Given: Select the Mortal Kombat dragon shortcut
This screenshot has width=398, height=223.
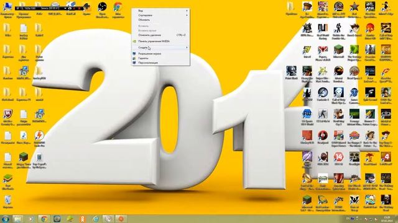Looking at the screenshot, I should (338, 73).
